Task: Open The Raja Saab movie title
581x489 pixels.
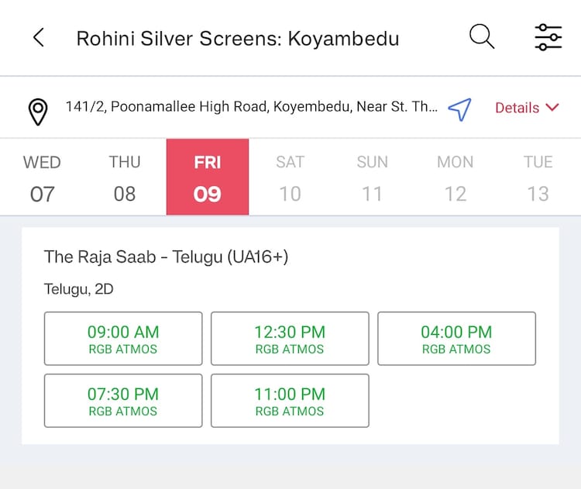Action: click(167, 257)
